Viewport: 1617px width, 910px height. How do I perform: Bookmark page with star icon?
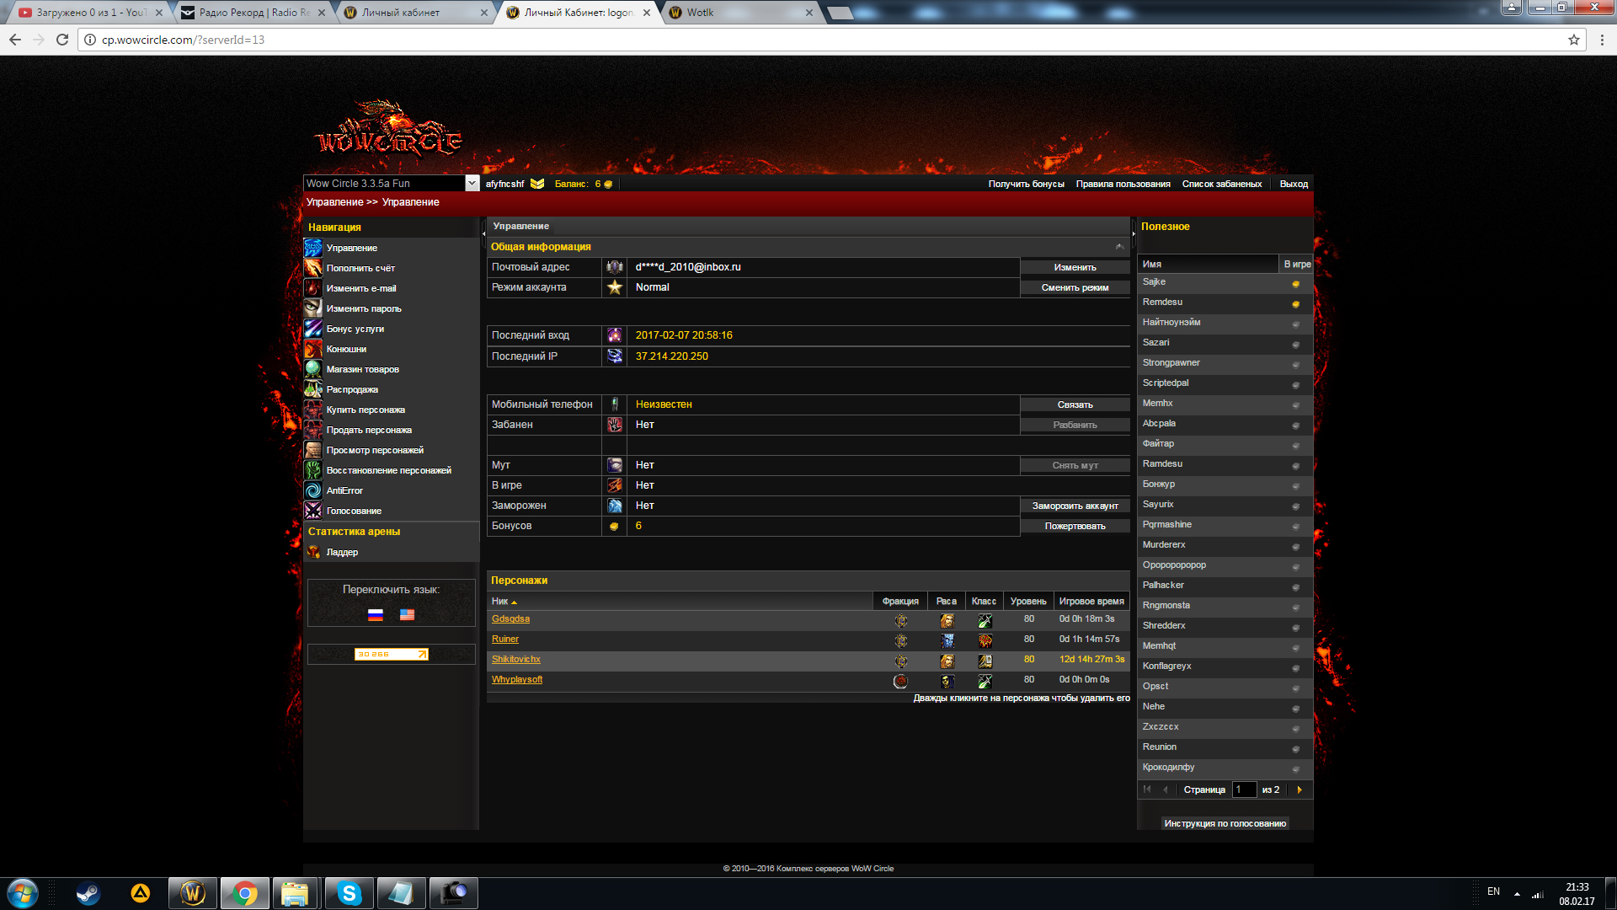1573,40
